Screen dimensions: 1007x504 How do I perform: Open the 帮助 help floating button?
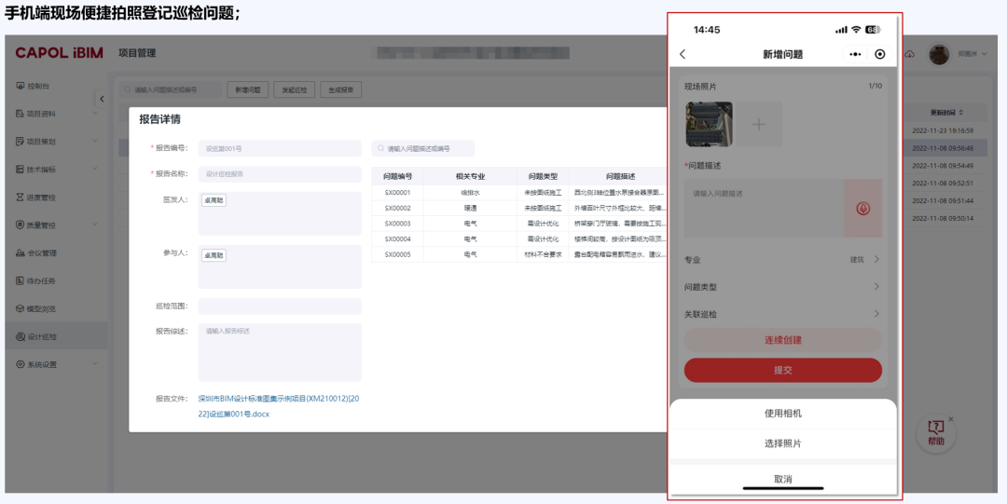936,435
